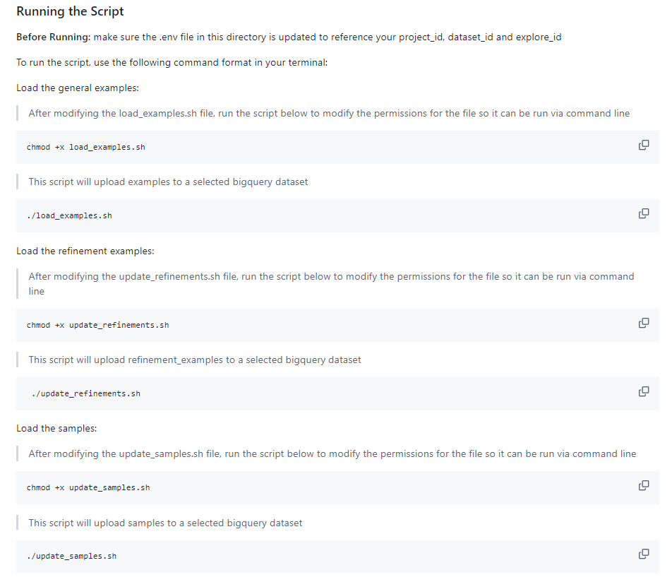Click the chmod +x update_refinements.sh code text
The height and width of the screenshot is (582, 672).
97,325
